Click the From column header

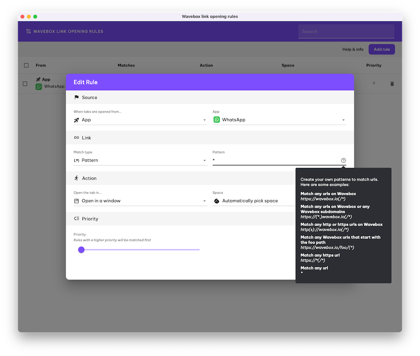point(41,65)
